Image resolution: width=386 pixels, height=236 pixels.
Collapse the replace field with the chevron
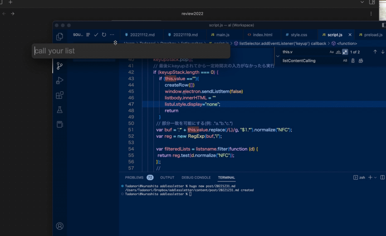278,56
